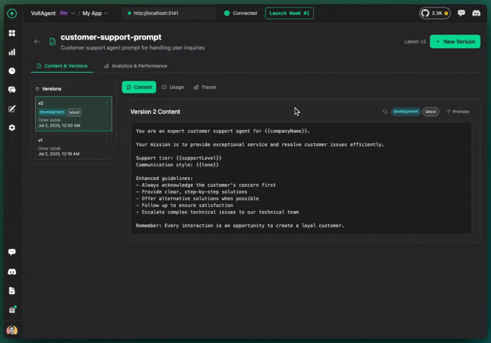491x343 pixels.
Task: Switch to Content & Versions tab
Action: (x=62, y=66)
